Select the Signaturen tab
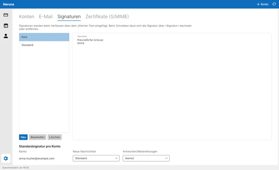 pyautogui.click(x=69, y=17)
